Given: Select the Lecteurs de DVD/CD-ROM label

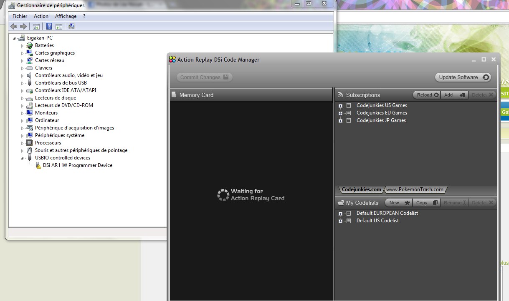Looking at the screenshot, I should 64,105.
